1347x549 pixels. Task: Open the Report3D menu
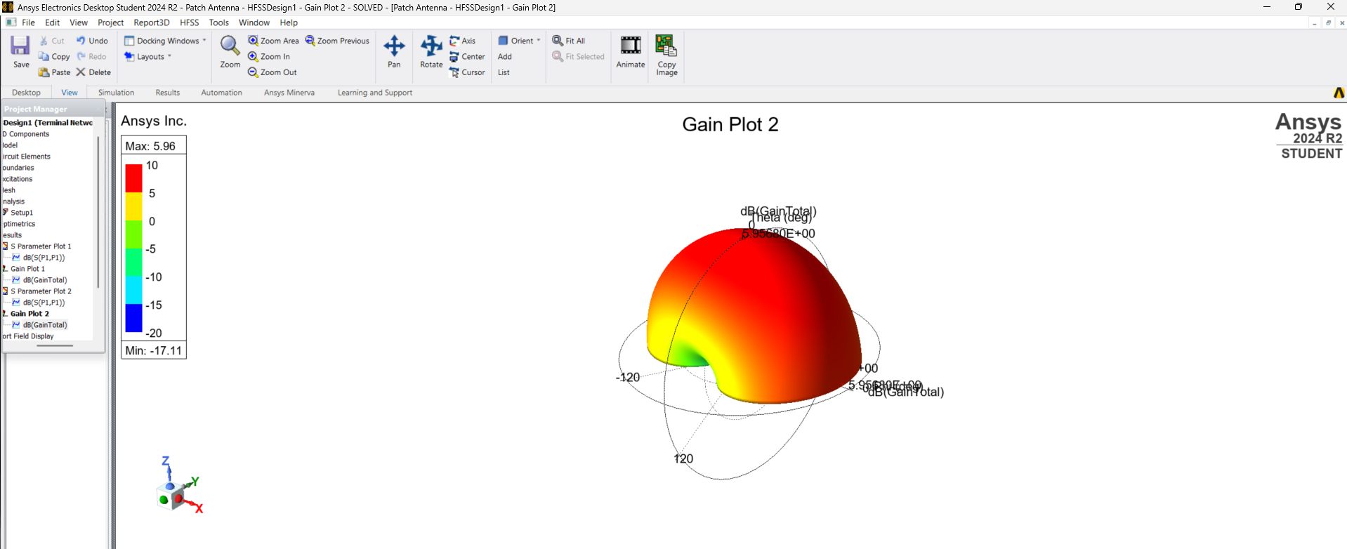coord(152,22)
